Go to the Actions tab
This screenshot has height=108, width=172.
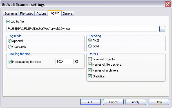[41, 13]
